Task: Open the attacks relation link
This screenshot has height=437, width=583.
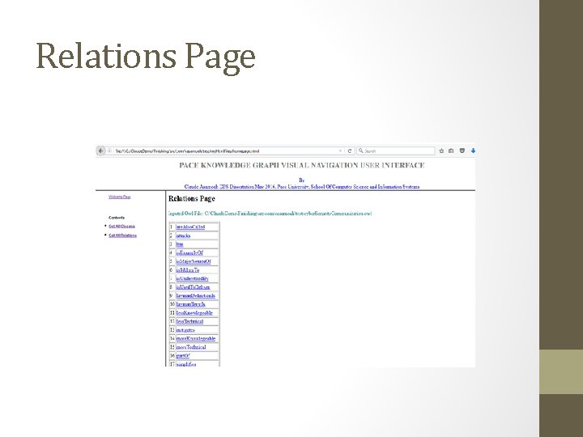Action: [183, 235]
